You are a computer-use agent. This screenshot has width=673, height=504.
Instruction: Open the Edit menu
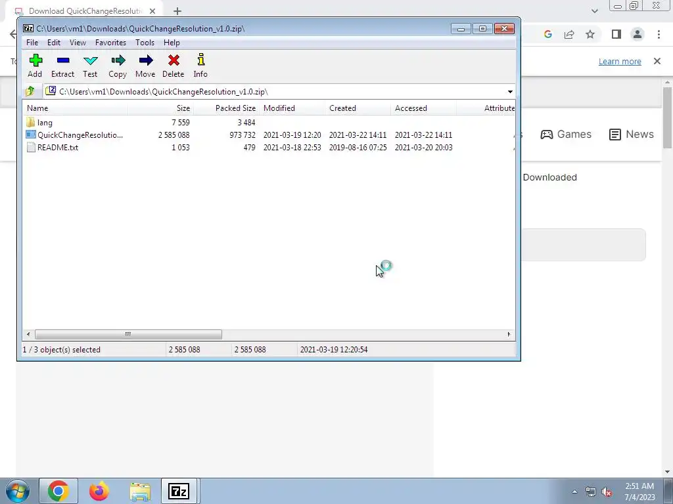[54, 43]
